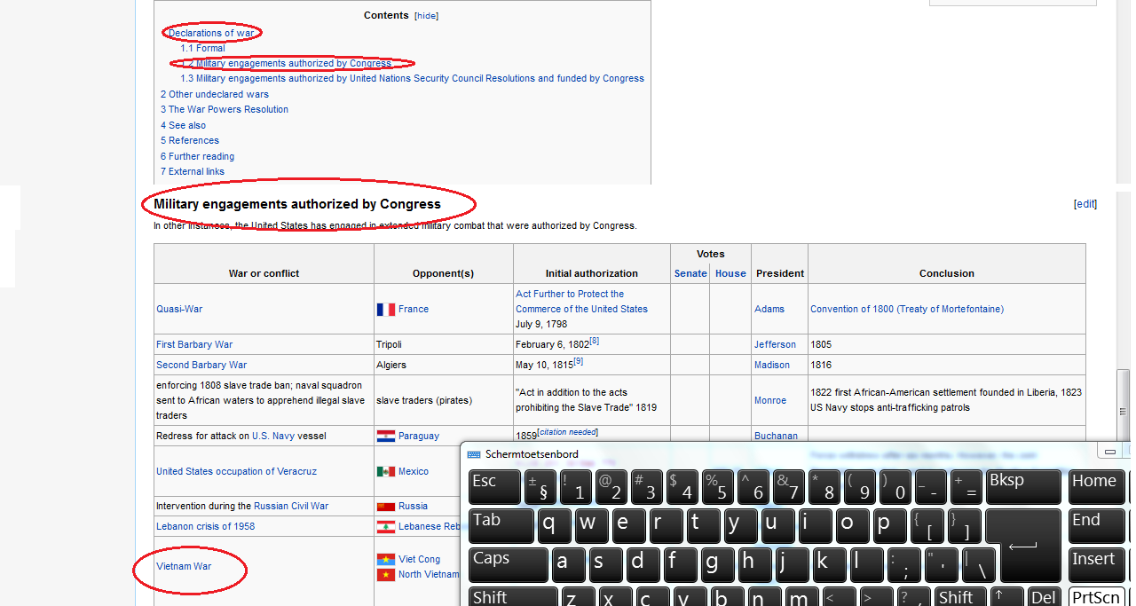
Task: Click the France flag icon
Action: [385, 310]
